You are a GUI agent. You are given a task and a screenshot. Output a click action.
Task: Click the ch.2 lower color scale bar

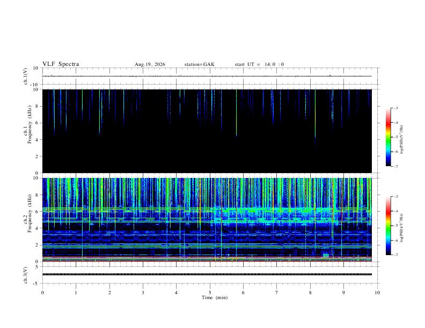388,226
